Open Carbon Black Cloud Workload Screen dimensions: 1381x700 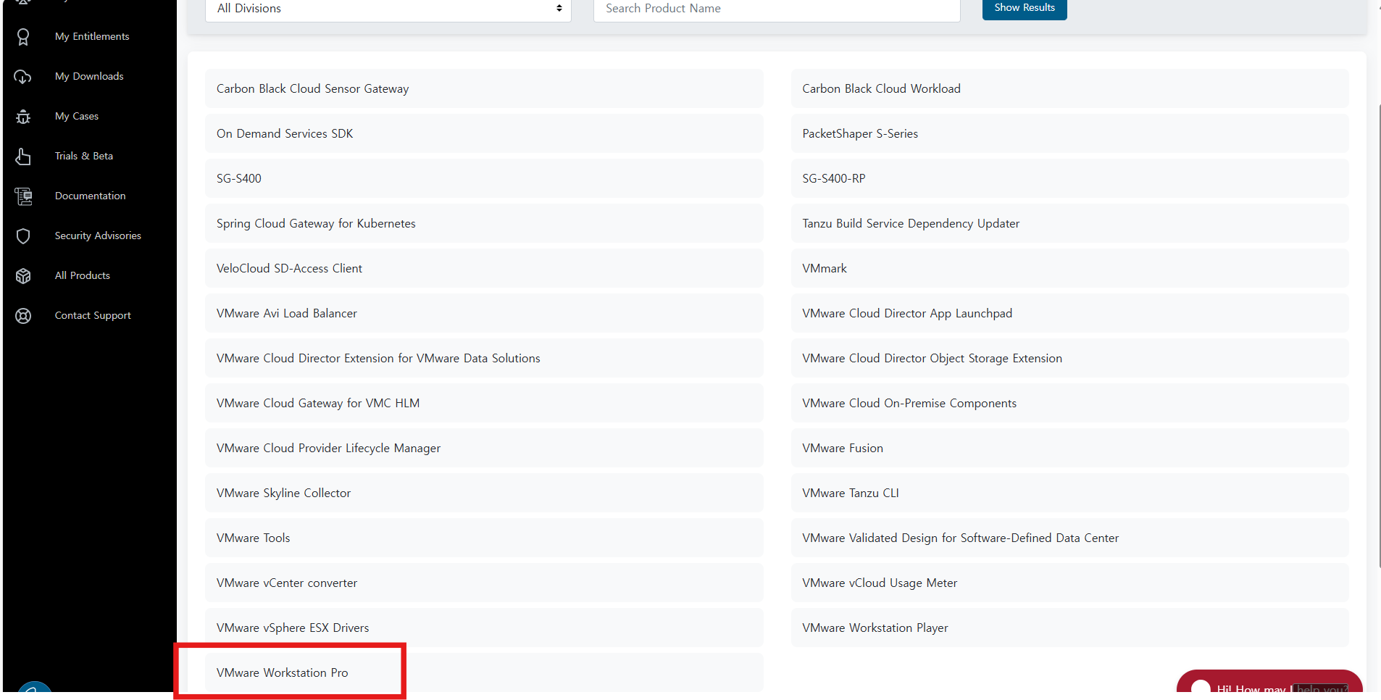[1069, 88]
